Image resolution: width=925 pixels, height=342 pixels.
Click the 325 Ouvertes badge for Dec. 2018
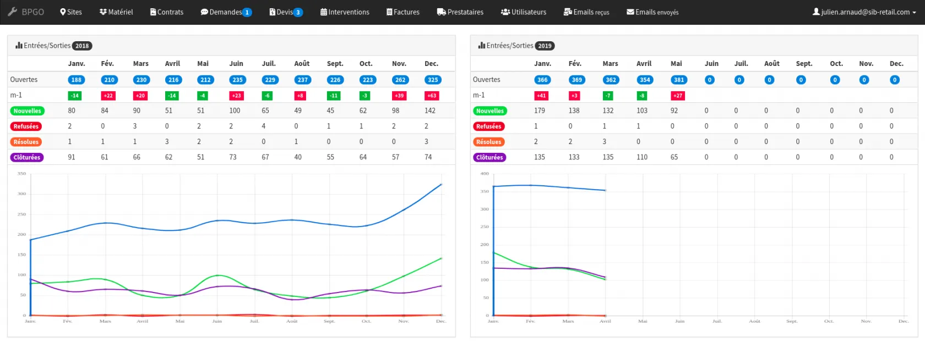[433, 80]
